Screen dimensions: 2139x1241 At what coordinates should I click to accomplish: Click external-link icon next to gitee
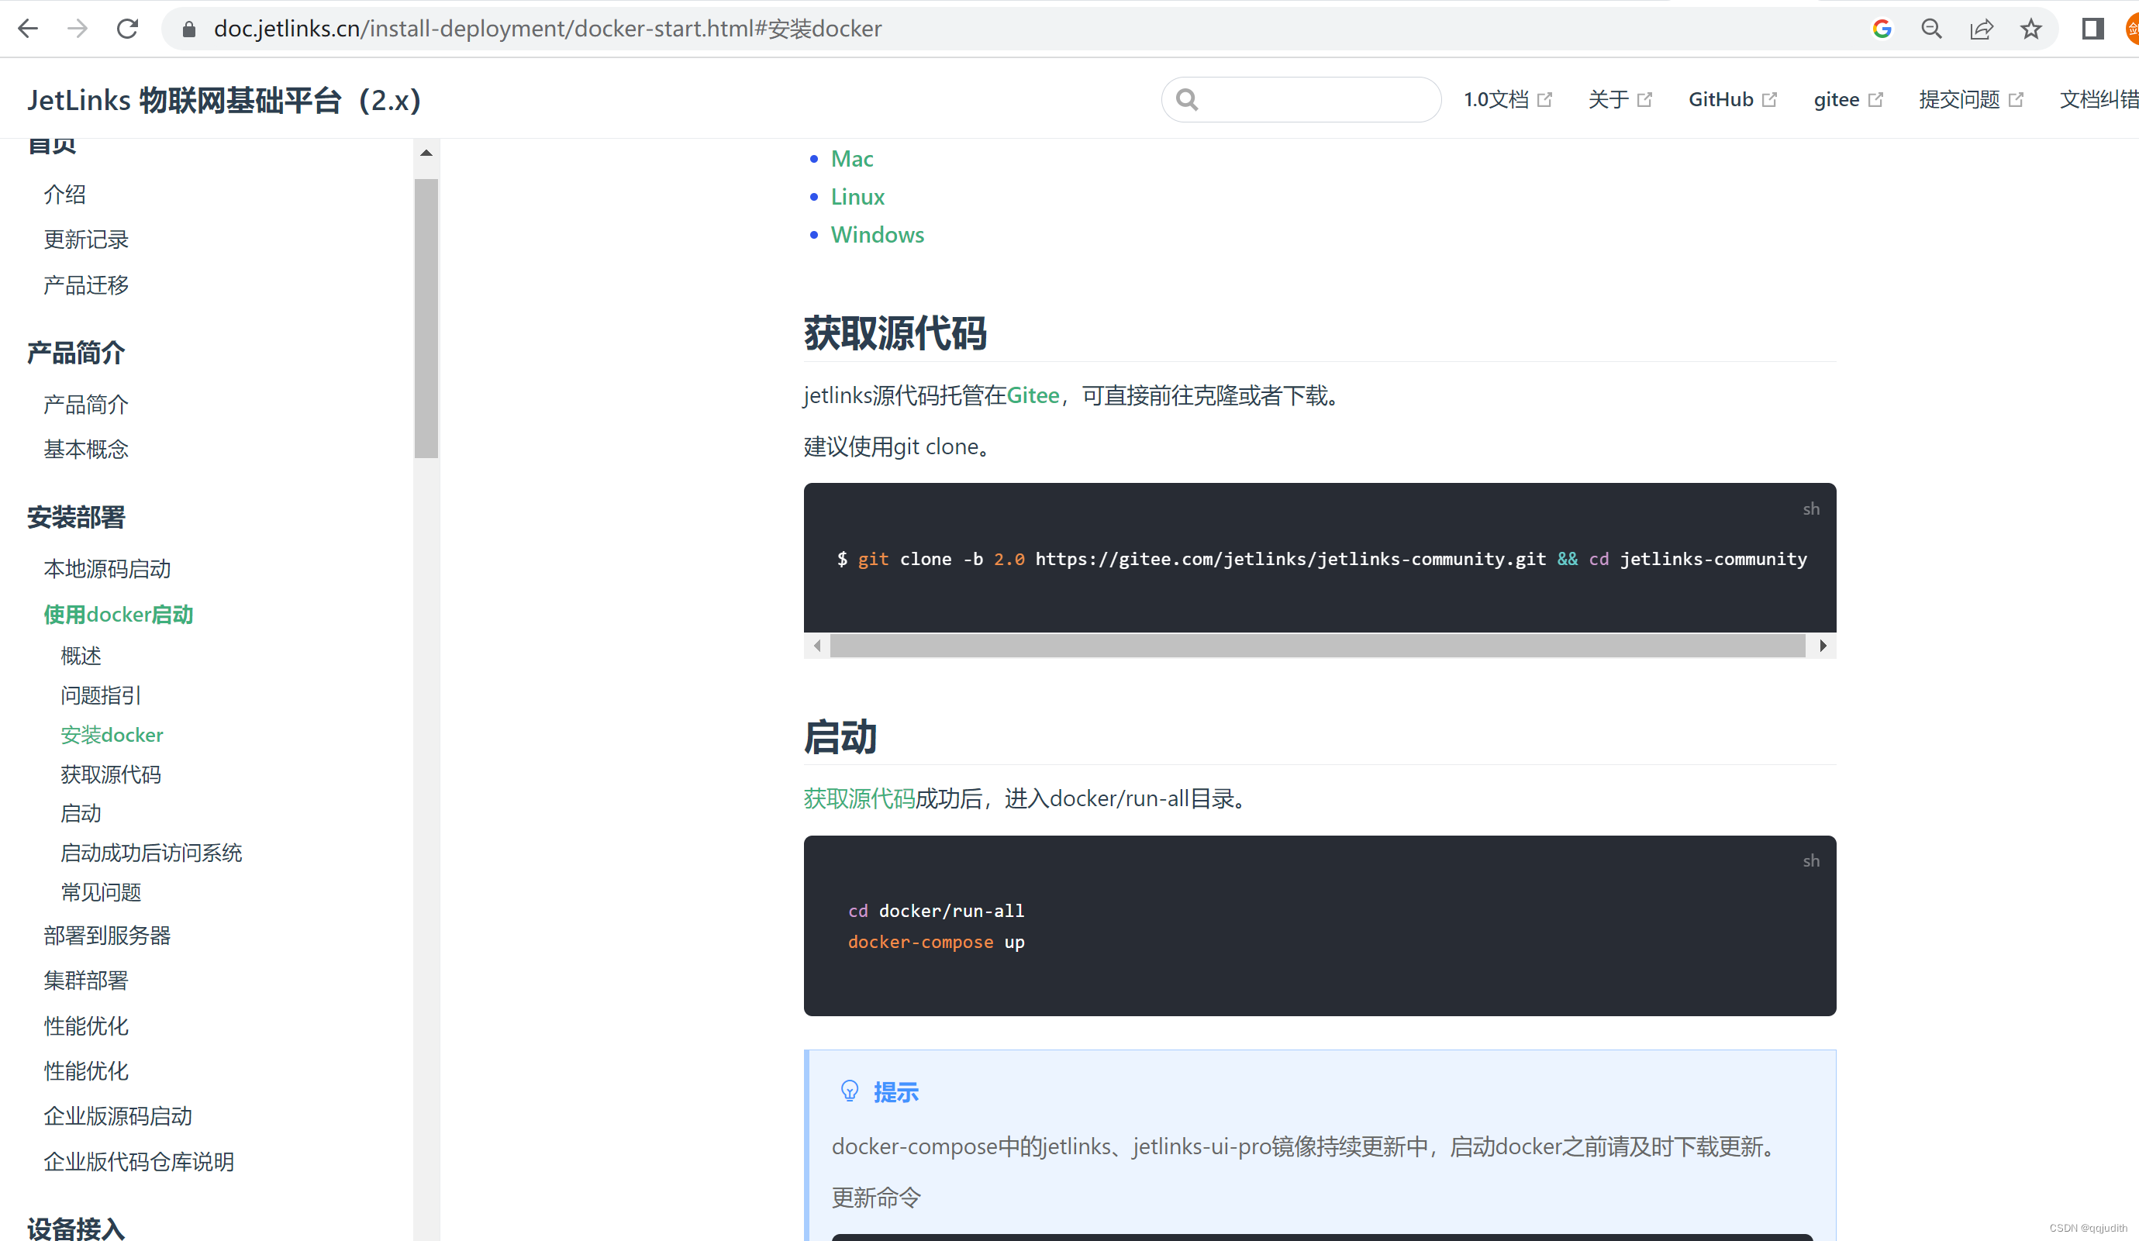[x=1877, y=98]
